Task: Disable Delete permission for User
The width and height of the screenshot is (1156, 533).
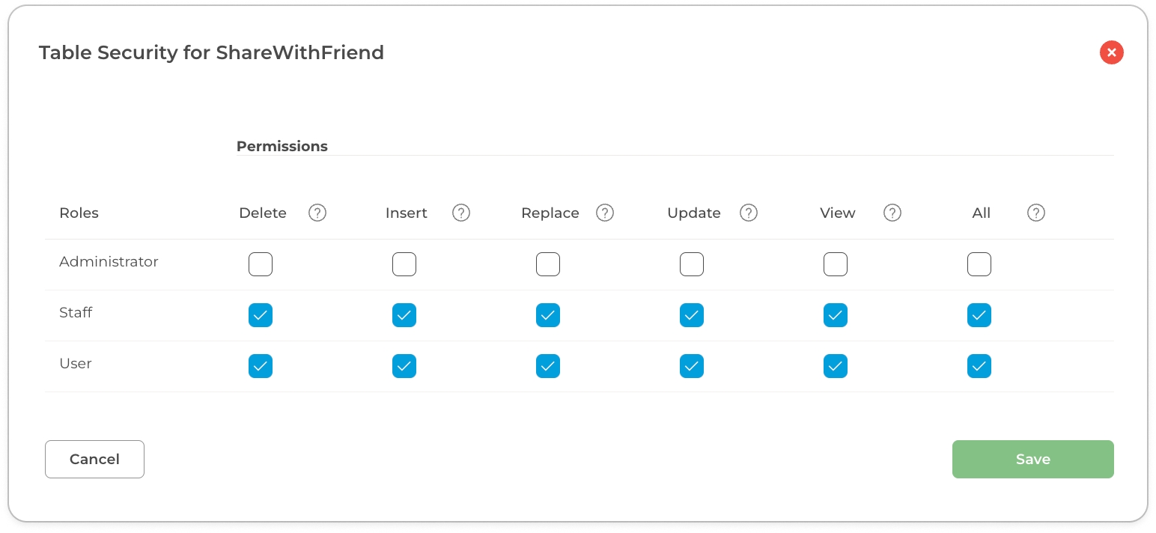Action: (261, 366)
